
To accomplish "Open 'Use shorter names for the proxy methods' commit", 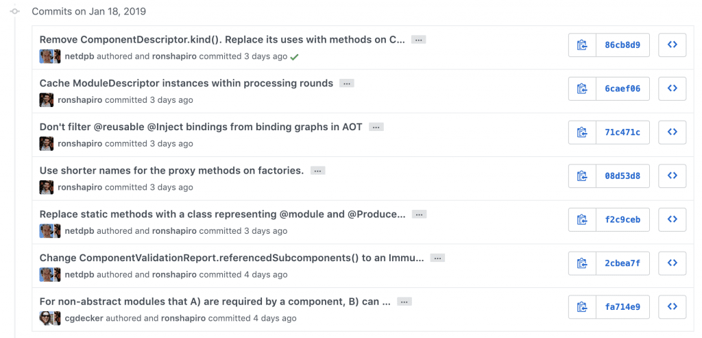I will point(171,170).
